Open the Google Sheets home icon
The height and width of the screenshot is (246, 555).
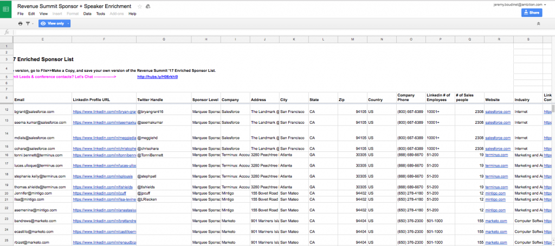tap(5, 9)
